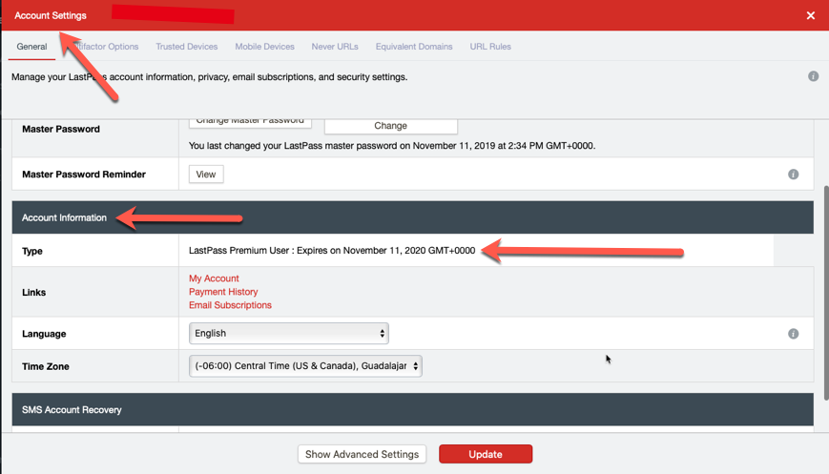Click info icon beside account description text
The height and width of the screenshot is (474, 829).
(813, 76)
